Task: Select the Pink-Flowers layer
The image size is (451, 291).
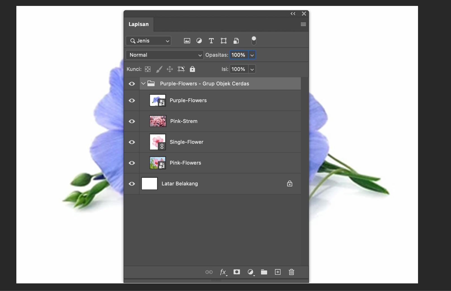Action: (185, 163)
